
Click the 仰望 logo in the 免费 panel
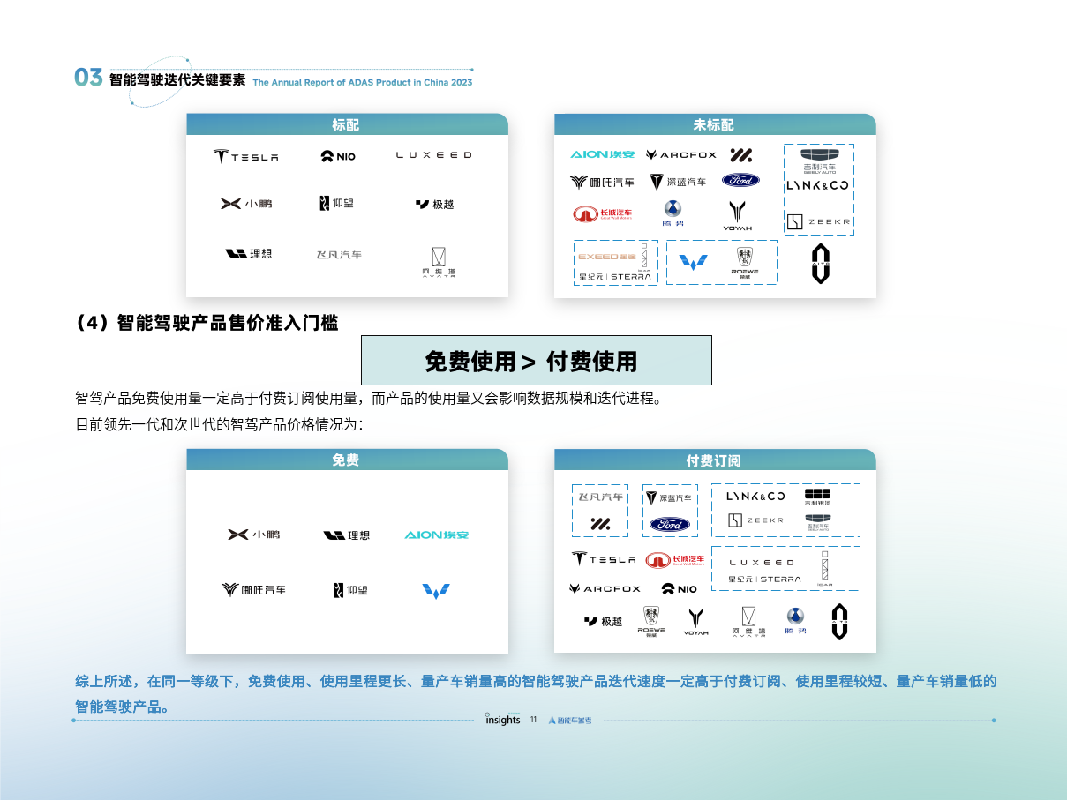coord(350,590)
